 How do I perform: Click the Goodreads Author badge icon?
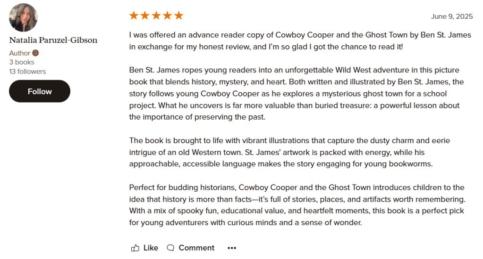click(x=35, y=53)
